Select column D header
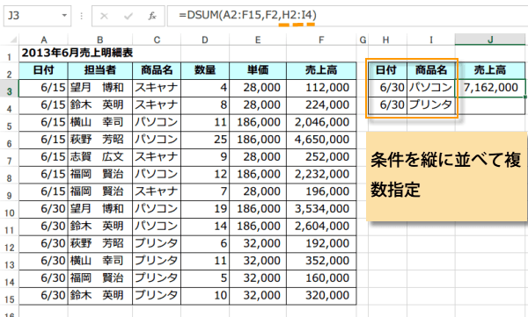The width and height of the screenshot is (528, 317). click(x=205, y=40)
